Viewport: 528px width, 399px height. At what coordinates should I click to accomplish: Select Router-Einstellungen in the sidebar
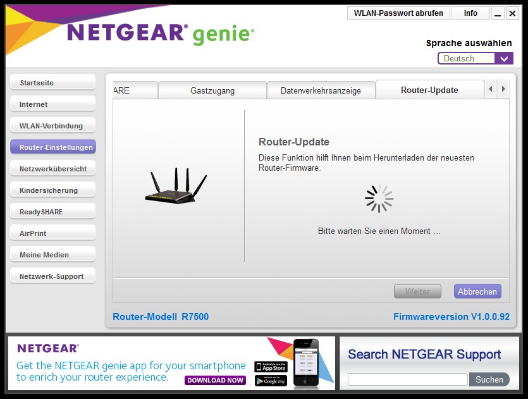pos(53,147)
